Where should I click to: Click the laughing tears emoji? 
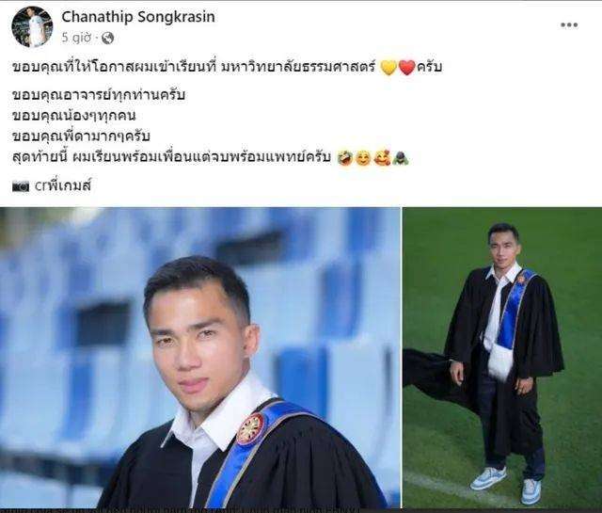[x=345, y=158]
